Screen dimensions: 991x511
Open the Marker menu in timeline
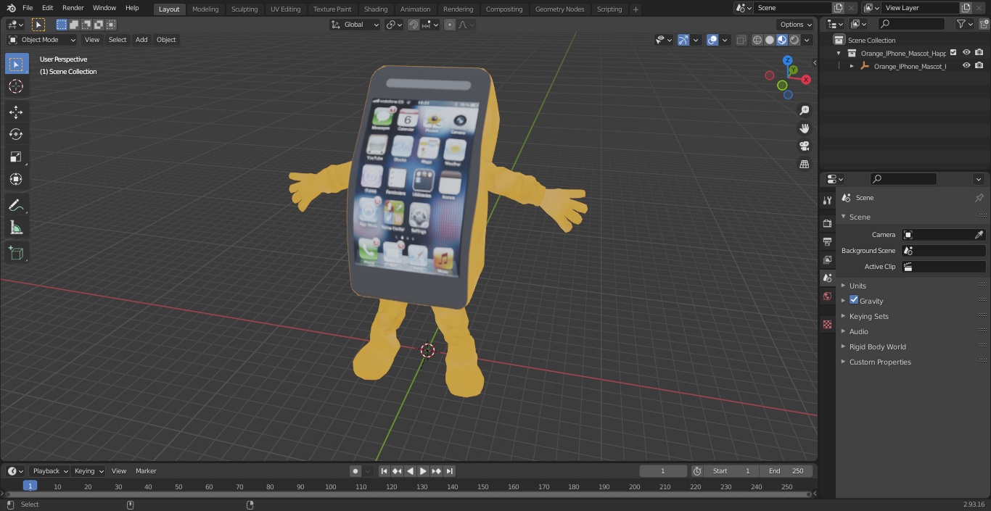[146, 471]
